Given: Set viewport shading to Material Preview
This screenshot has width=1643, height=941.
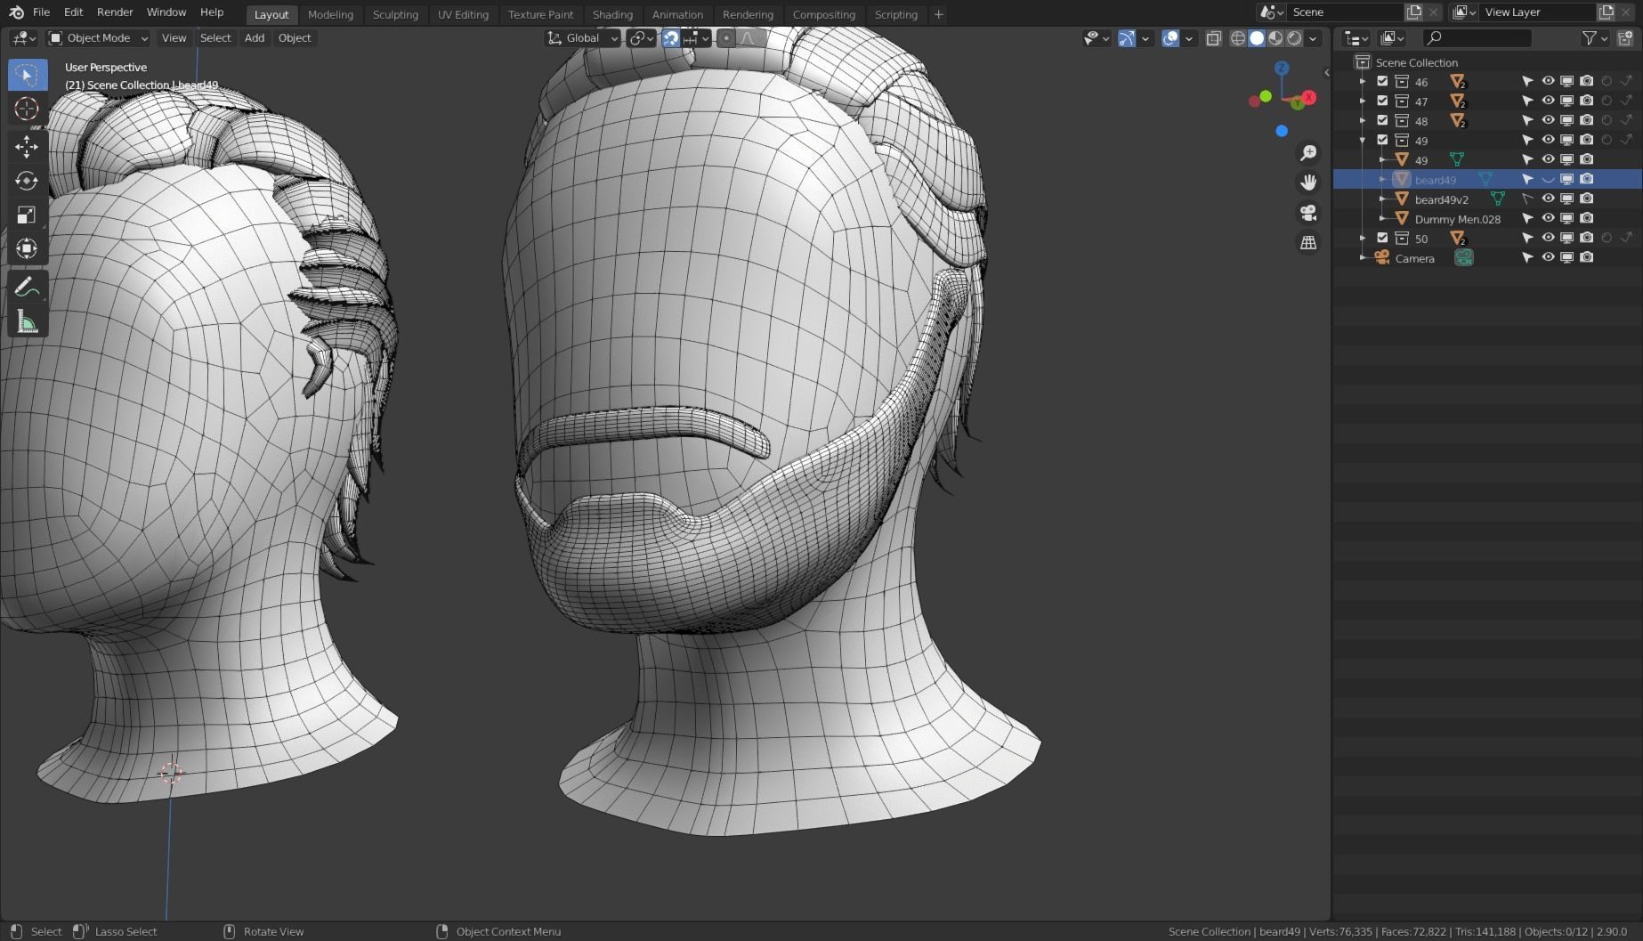Looking at the screenshot, I should tap(1275, 38).
